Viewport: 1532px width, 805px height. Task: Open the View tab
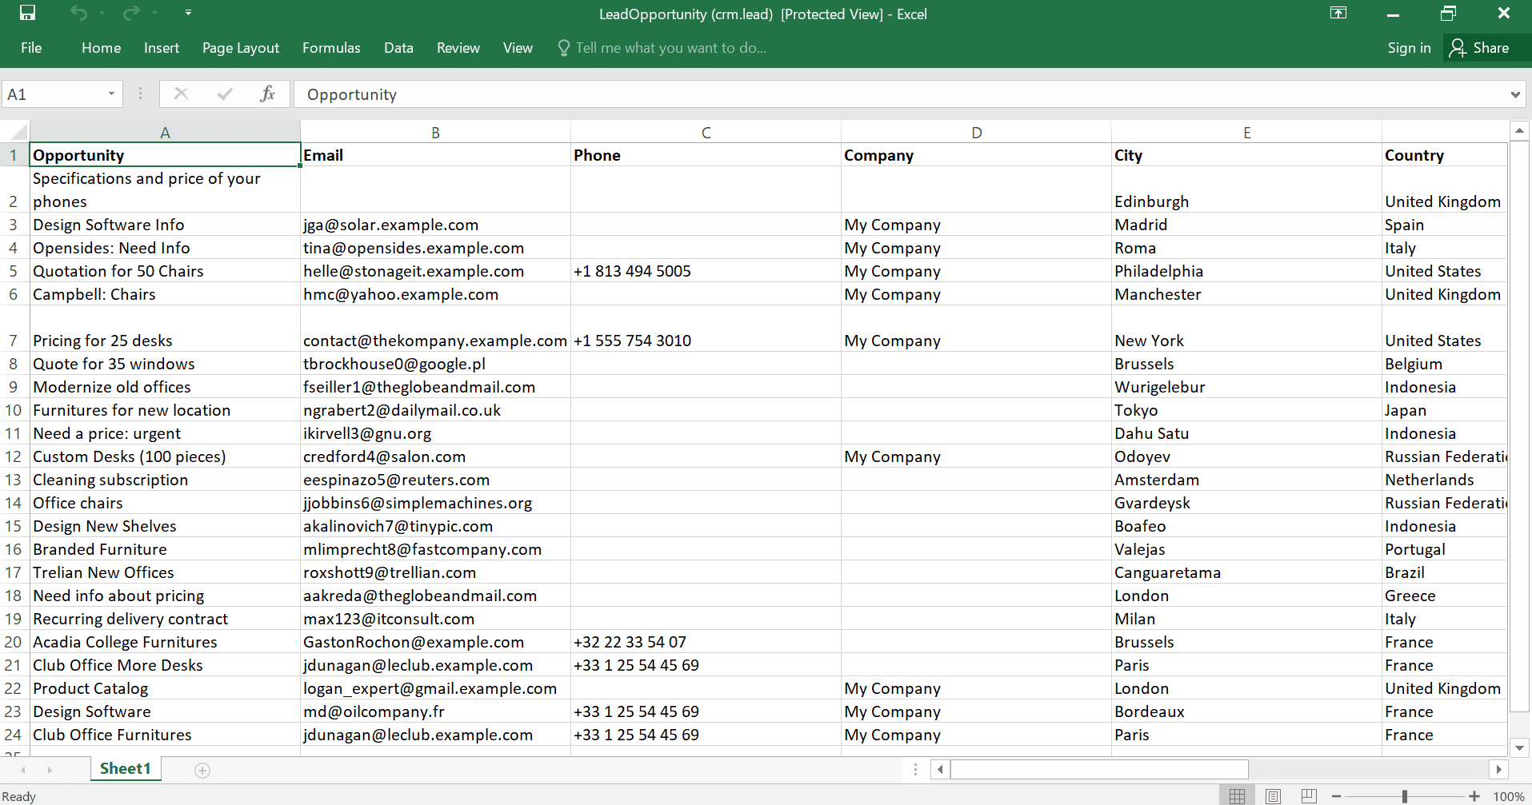[x=518, y=48]
